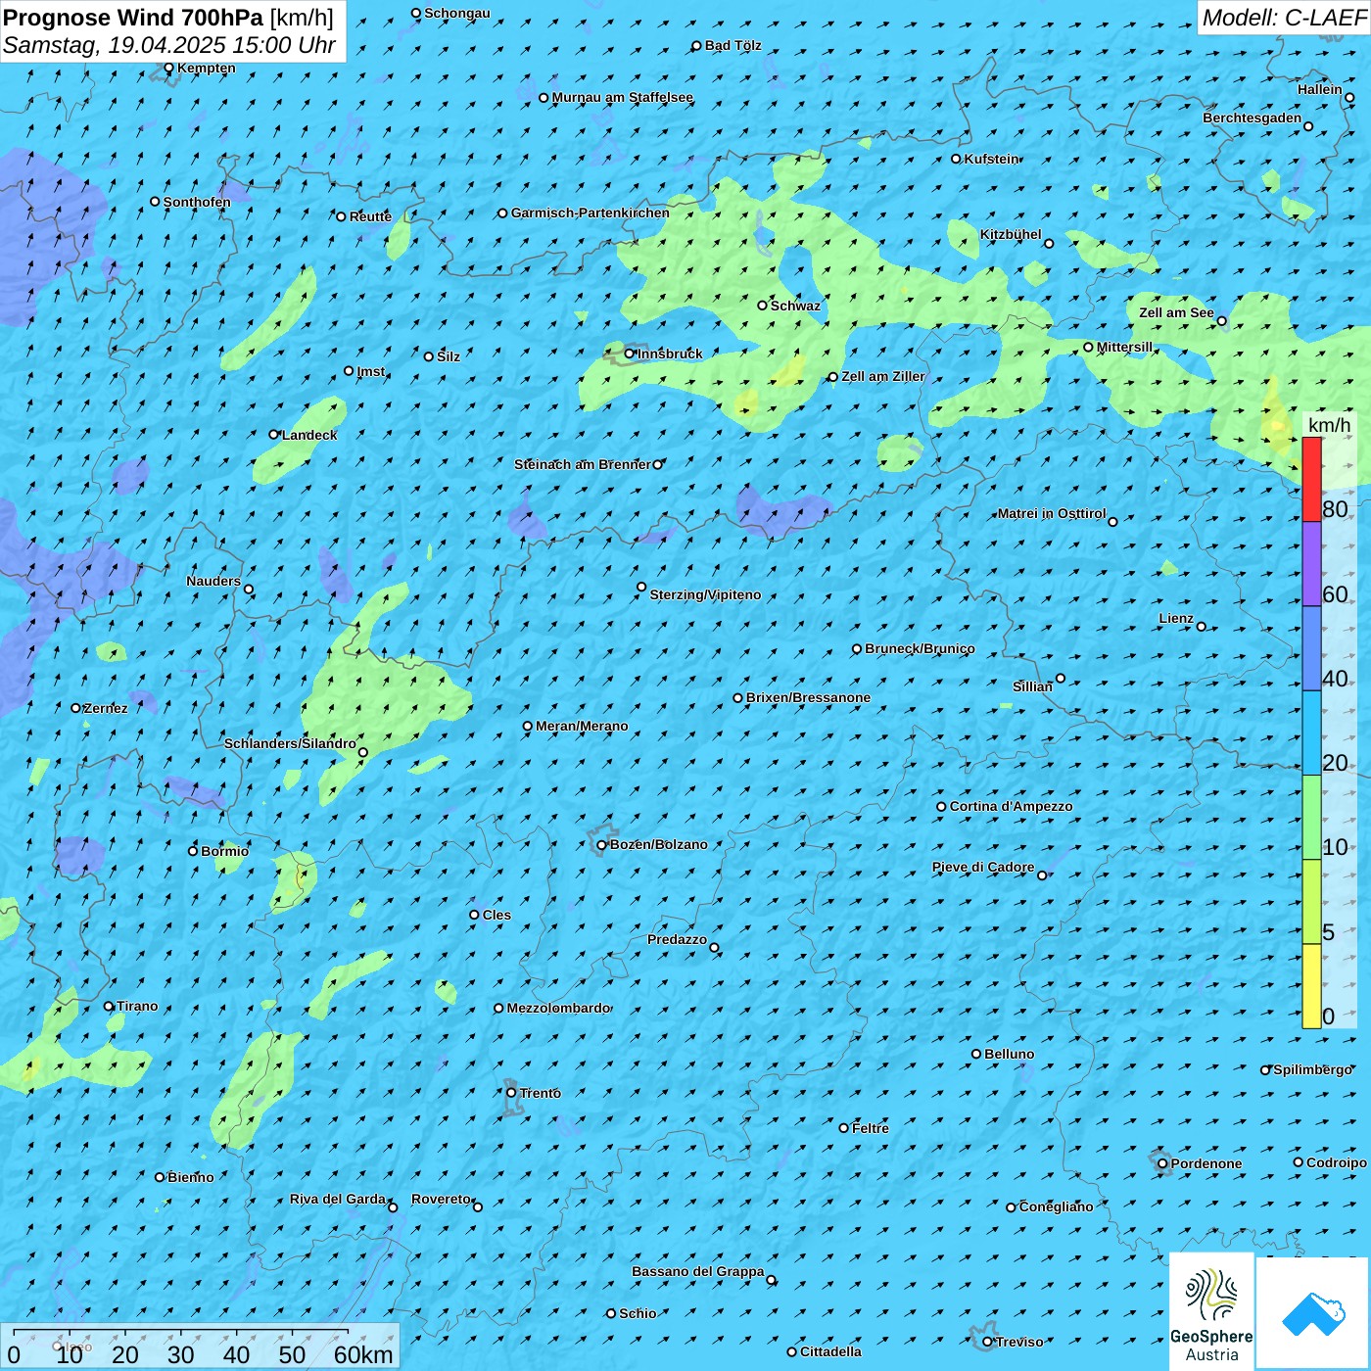Click the Hallein location dot
Screen dimensions: 1371x1371
pos(1349,98)
